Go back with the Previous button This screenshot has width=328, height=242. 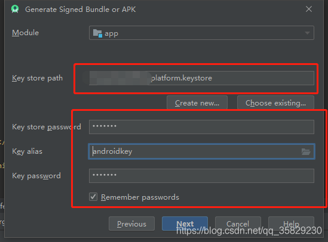[x=131, y=224]
